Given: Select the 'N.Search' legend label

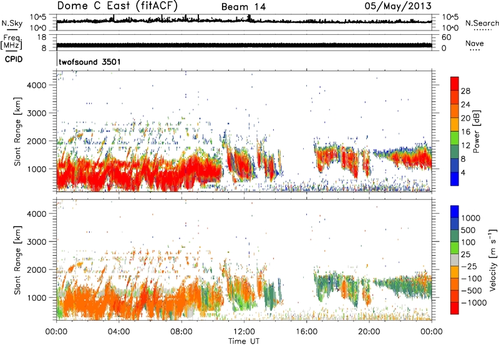Looking at the screenshot, I should pos(482,23).
